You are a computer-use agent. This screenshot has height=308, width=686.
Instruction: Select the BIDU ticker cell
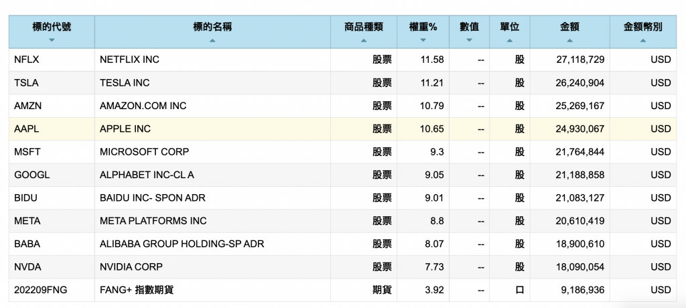52,198
